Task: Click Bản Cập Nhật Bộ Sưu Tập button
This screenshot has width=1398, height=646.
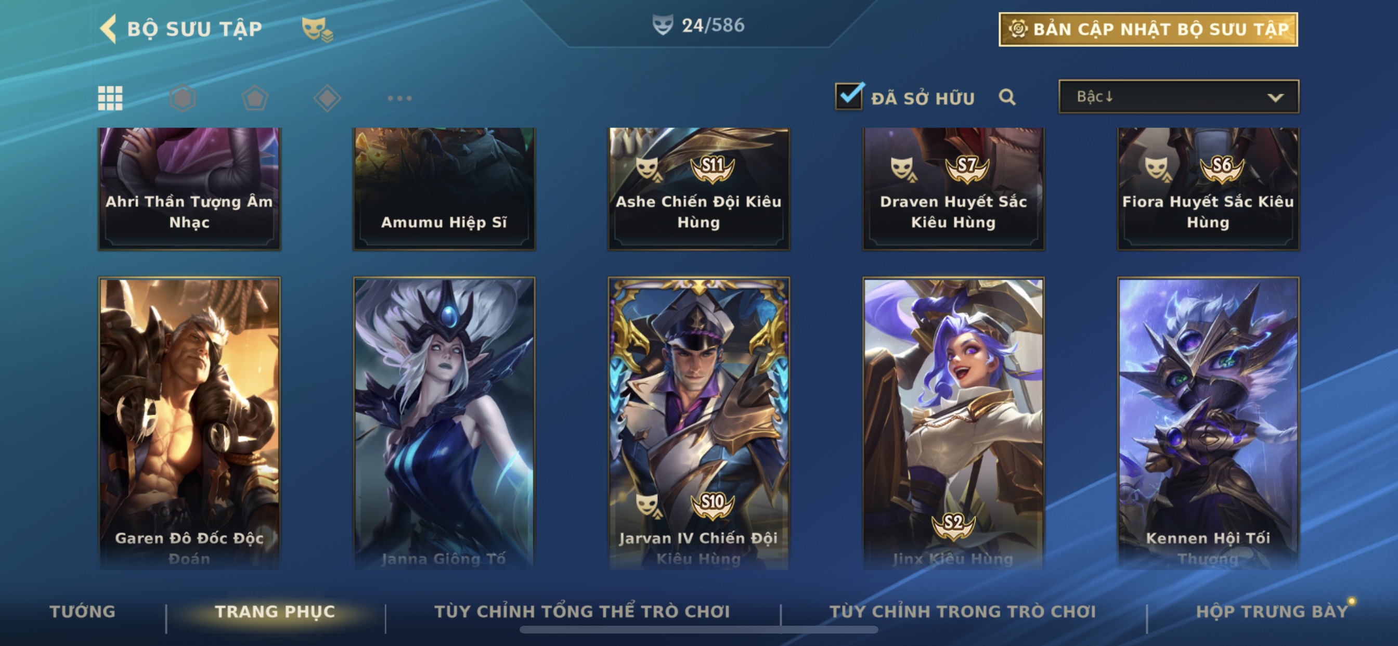Action: 1148,29
